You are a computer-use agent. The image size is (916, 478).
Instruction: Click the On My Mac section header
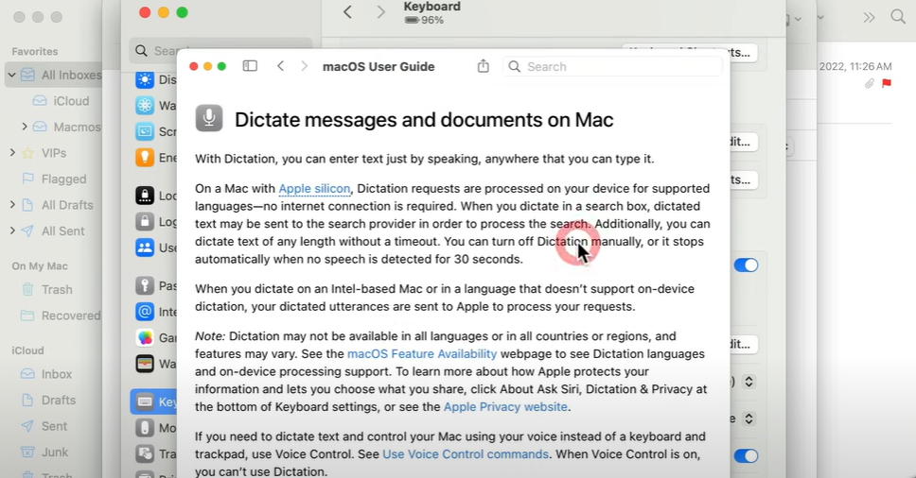click(40, 265)
